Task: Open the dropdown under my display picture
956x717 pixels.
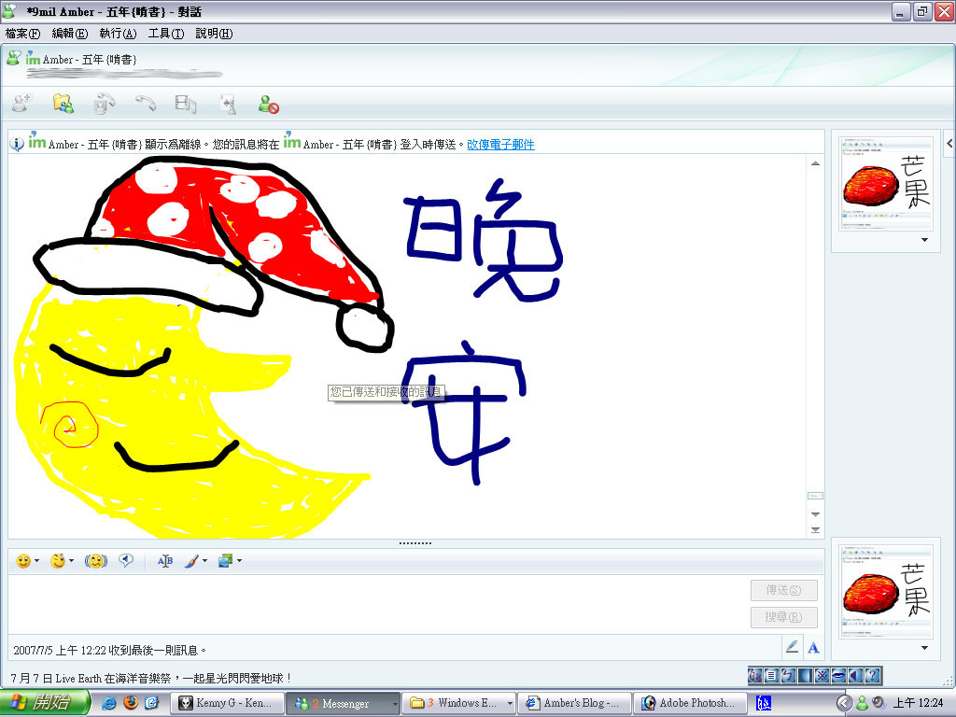Action: click(925, 648)
